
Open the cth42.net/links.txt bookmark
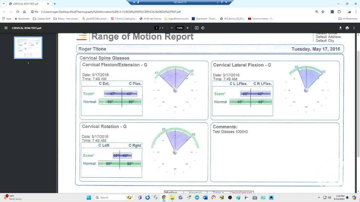click(x=150, y=19)
